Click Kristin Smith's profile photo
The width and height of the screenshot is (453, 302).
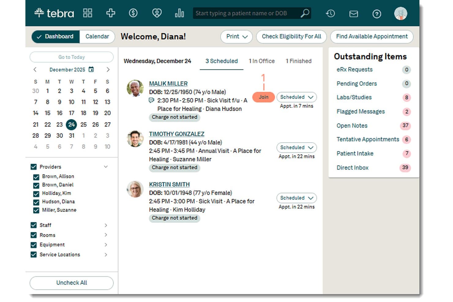coord(135,189)
